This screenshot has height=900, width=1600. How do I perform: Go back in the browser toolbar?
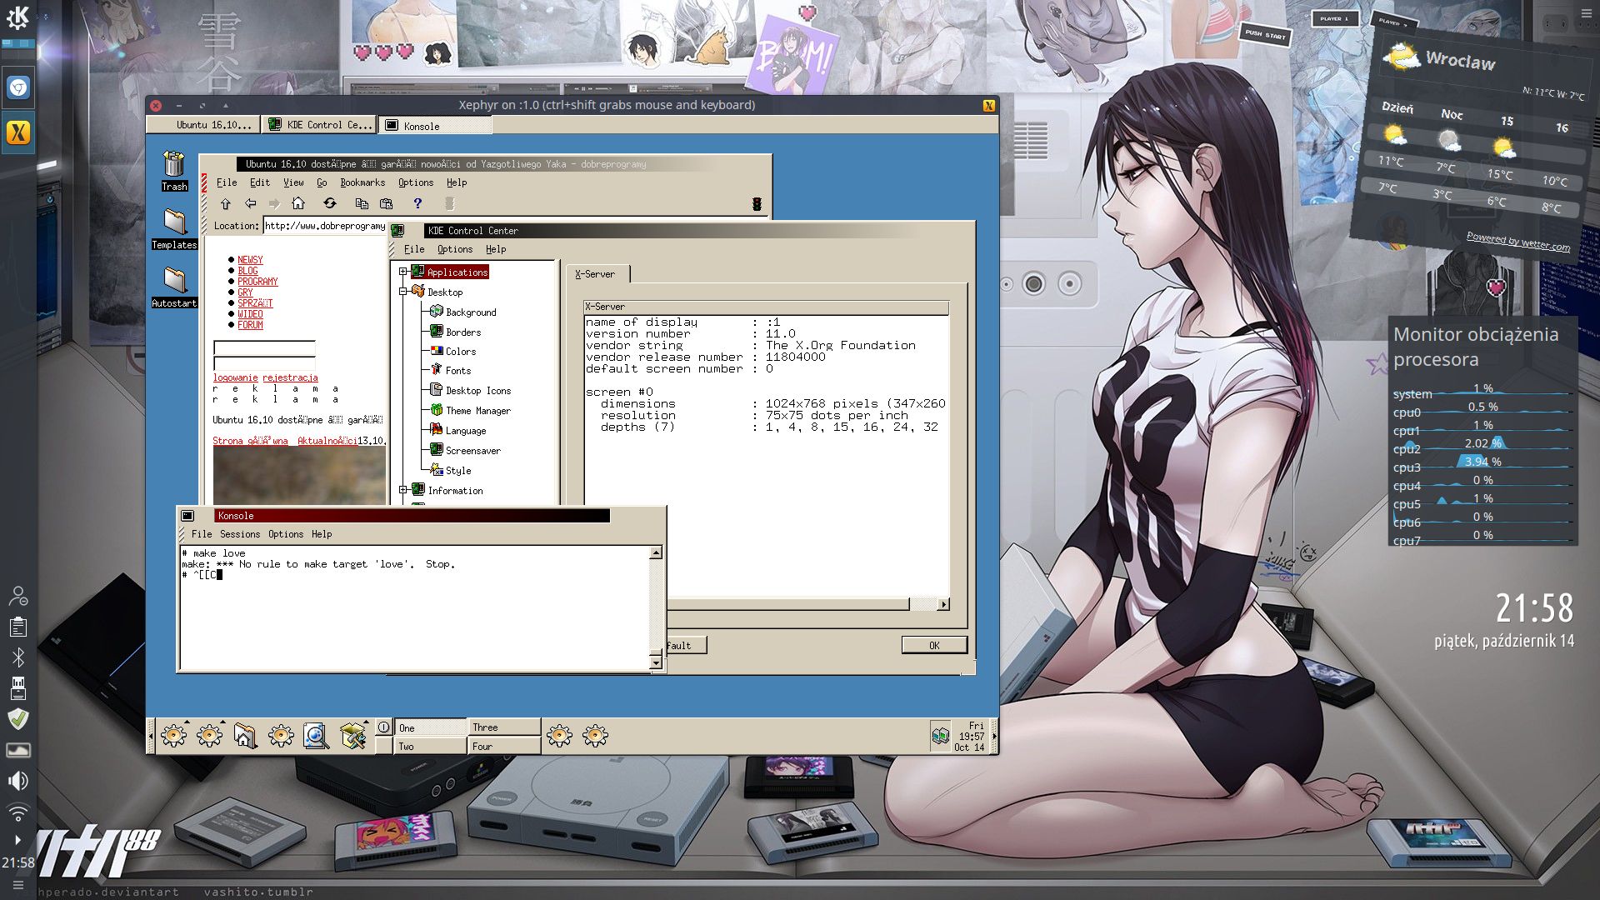tap(250, 203)
